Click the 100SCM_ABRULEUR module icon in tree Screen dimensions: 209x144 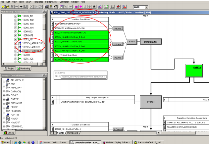pyautogui.click(x=20, y=43)
